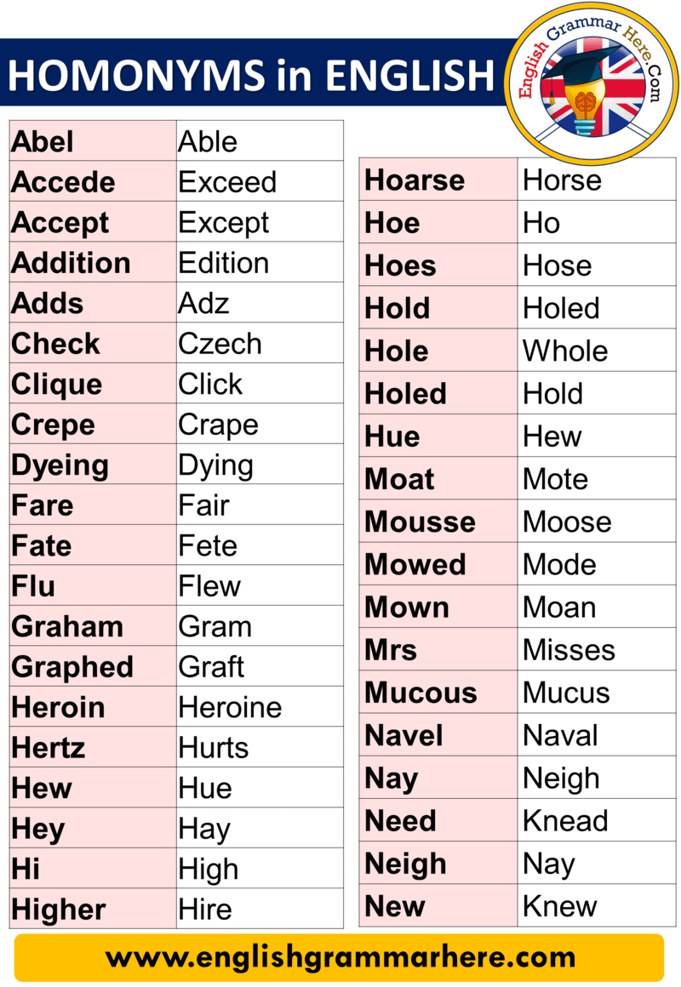Select the Misses cell

(597, 649)
